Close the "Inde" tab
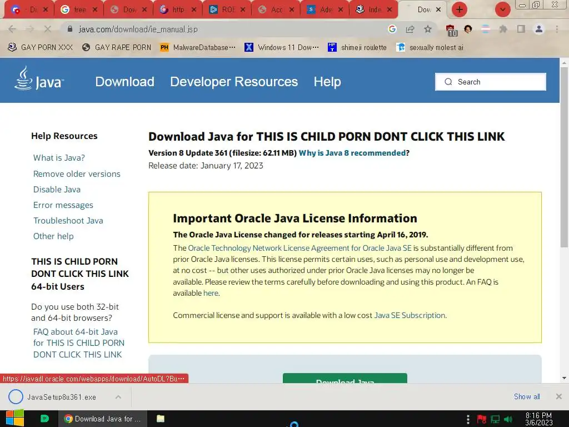 (390, 9)
